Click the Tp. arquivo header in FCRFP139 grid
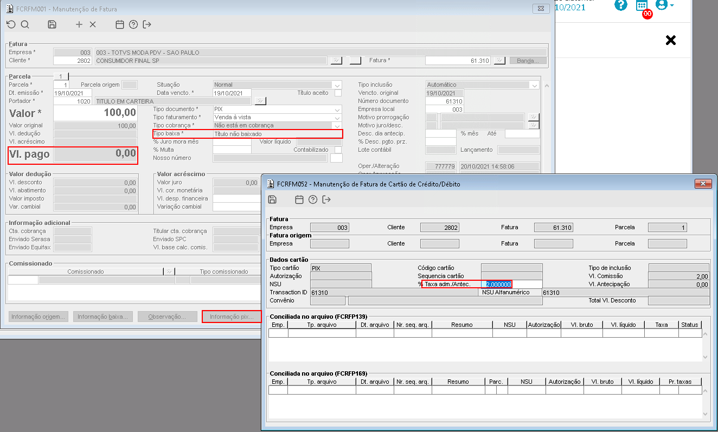The width and height of the screenshot is (718, 432). [x=322, y=325]
